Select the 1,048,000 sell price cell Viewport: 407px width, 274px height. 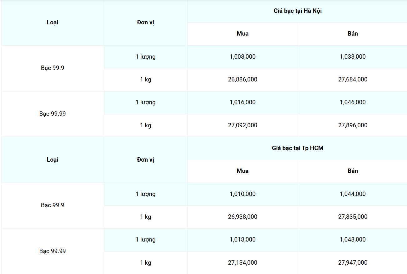pyautogui.click(x=353, y=240)
